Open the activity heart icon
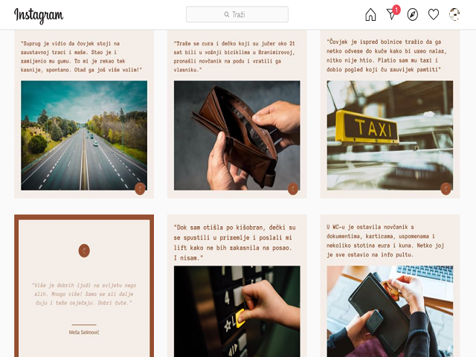Image resolution: width=476 pixels, height=357 pixels. click(434, 15)
